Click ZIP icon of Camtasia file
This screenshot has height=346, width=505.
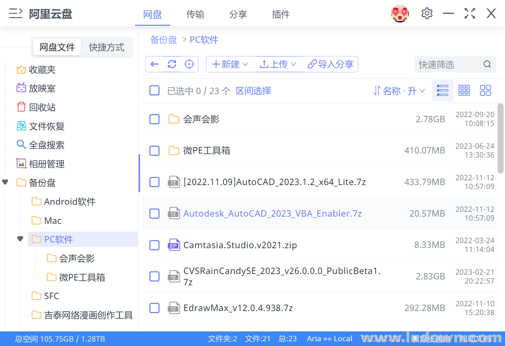(x=174, y=245)
